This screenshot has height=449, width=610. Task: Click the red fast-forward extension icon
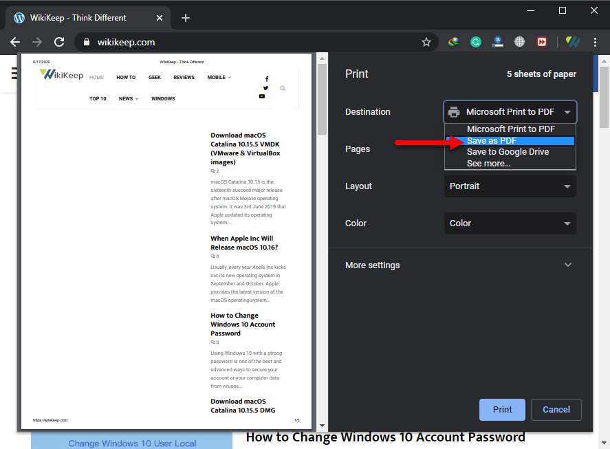point(541,42)
